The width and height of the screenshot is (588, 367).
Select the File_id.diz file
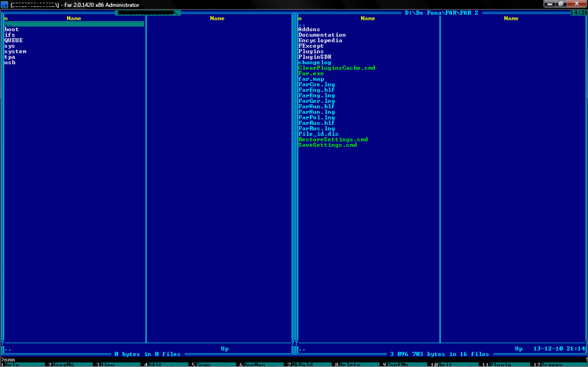pos(318,134)
